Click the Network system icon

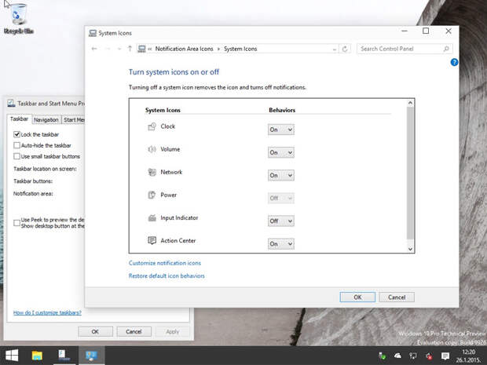point(152,172)
